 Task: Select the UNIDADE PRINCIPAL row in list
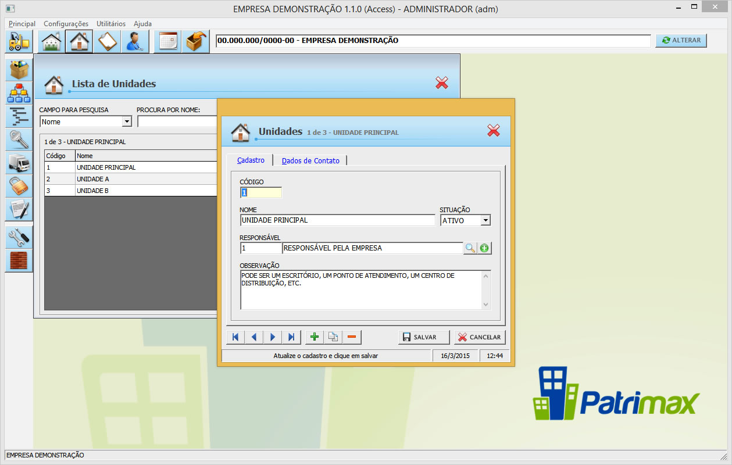[131, 167]
